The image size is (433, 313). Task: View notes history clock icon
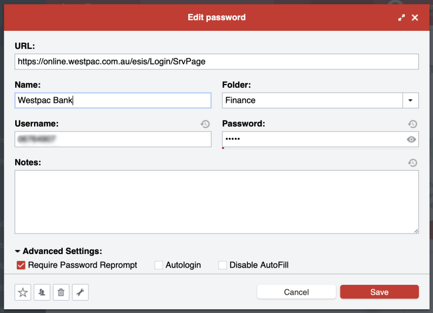click(412, 162)
